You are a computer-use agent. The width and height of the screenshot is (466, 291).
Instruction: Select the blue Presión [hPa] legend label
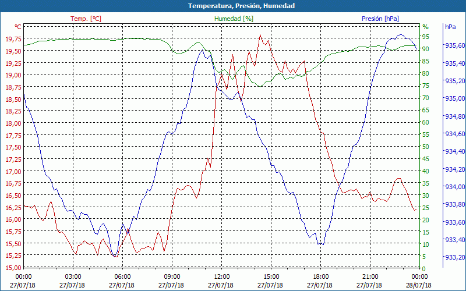coord(380,19)
